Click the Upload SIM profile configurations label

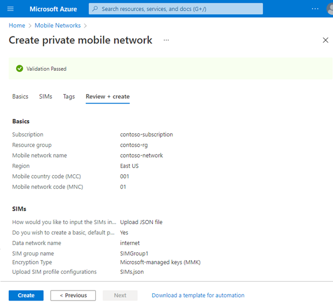tap(54, 272)
